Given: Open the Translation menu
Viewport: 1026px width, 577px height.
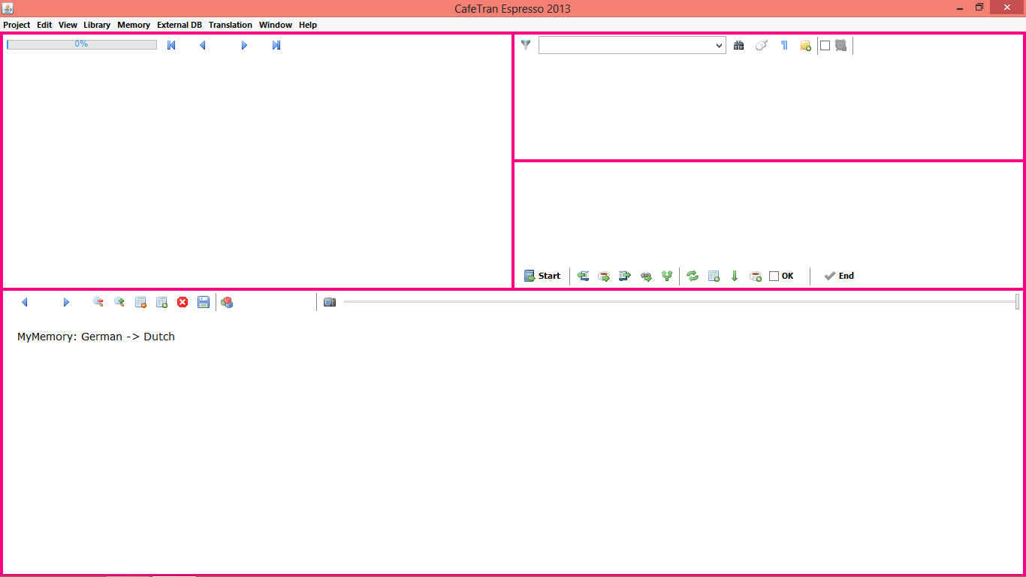Looking at the screenshot, I should (x=230, y=25).
